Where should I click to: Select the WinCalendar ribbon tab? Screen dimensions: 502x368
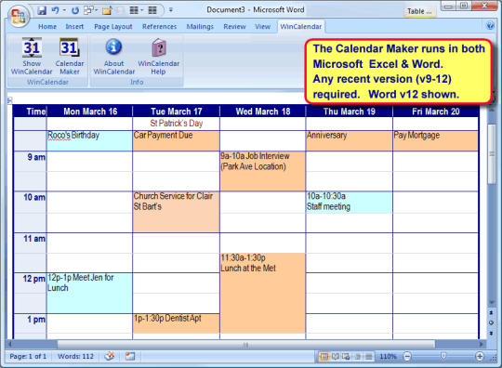[x=301, y=27]
